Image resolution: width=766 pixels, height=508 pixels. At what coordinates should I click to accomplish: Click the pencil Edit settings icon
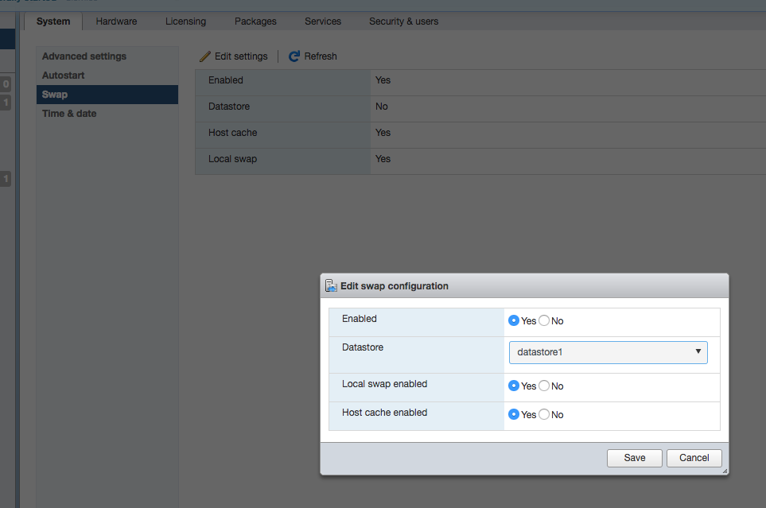(x=205, y=56)
